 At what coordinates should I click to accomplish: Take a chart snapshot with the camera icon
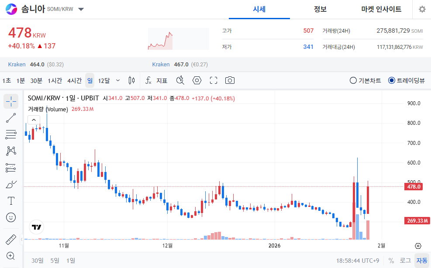[x=230, y=80]
